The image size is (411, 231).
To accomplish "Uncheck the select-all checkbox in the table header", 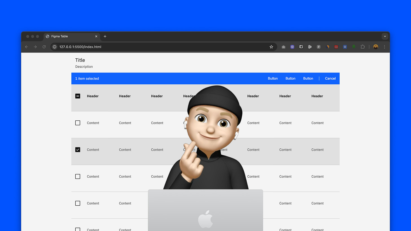I will 78,96.
